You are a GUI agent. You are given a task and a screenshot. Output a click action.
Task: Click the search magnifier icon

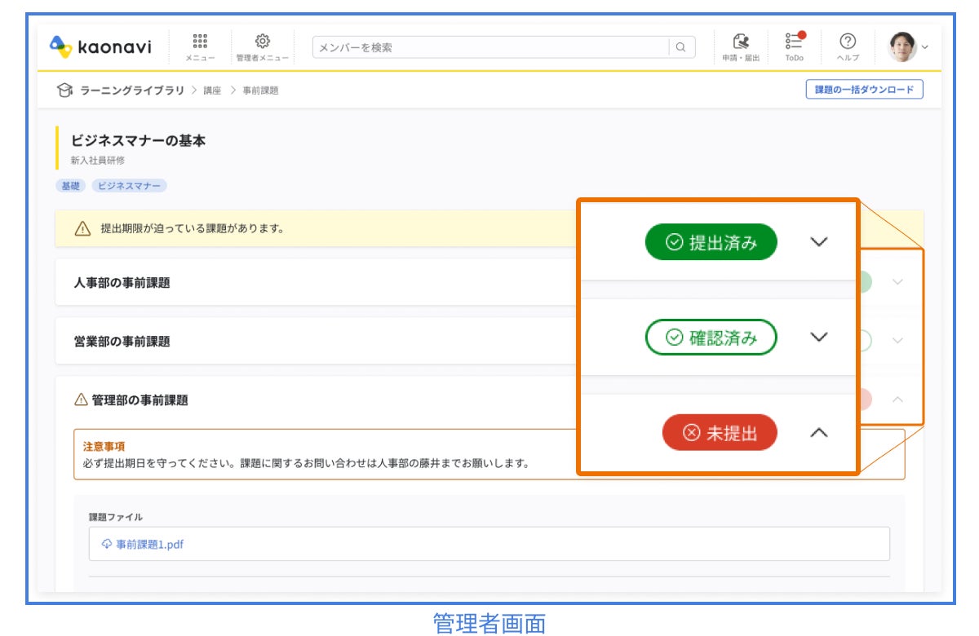click(x=681, y=47)
